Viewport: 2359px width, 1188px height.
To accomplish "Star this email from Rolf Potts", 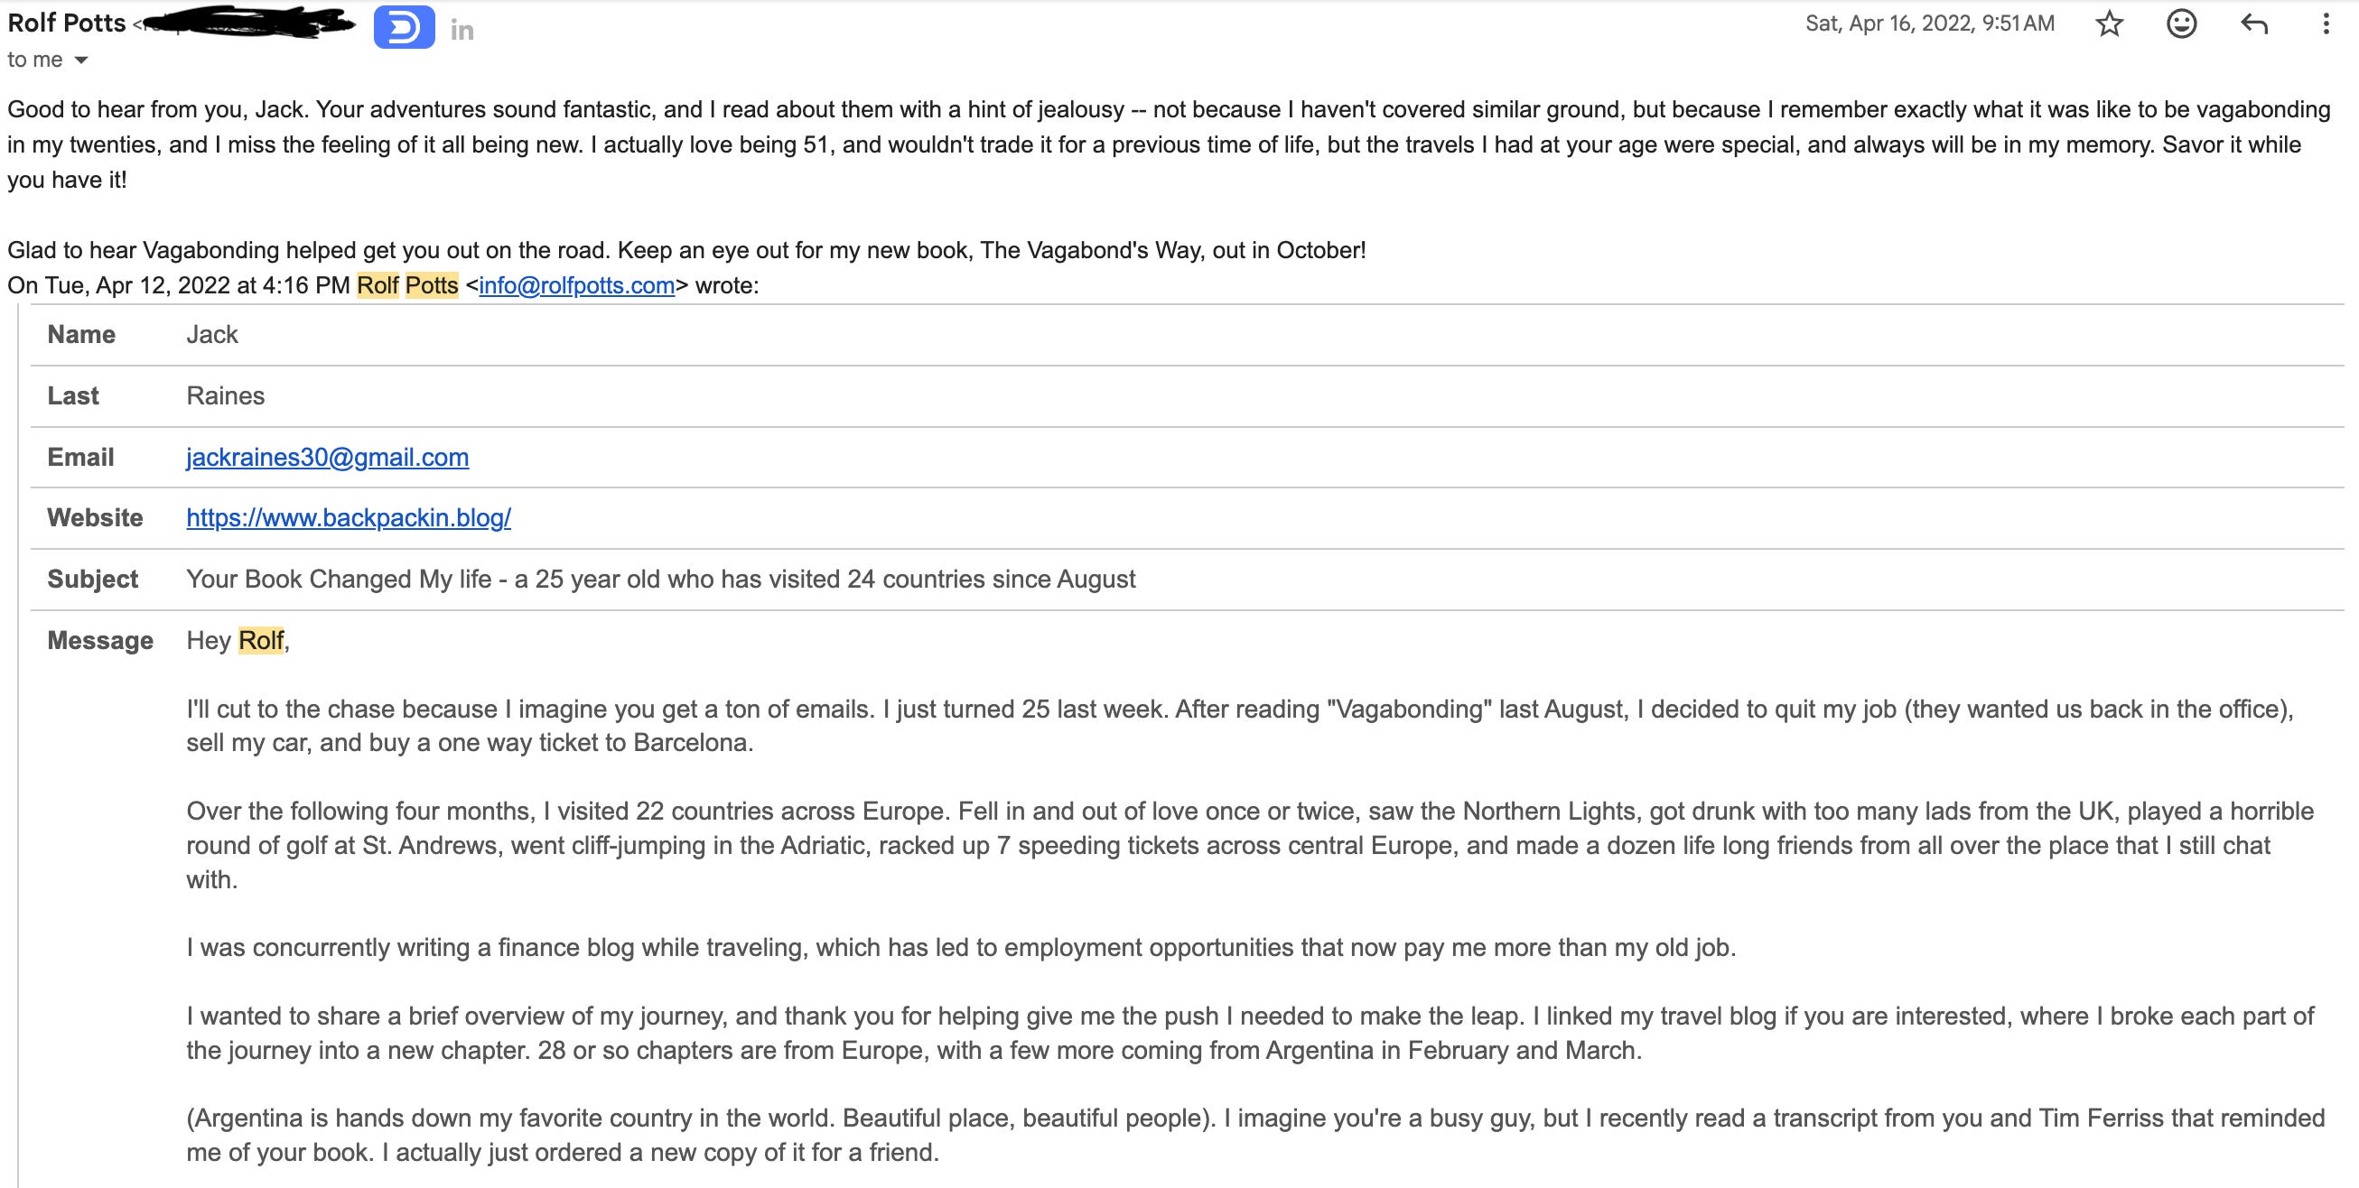I will click(x=2109, y=23).
